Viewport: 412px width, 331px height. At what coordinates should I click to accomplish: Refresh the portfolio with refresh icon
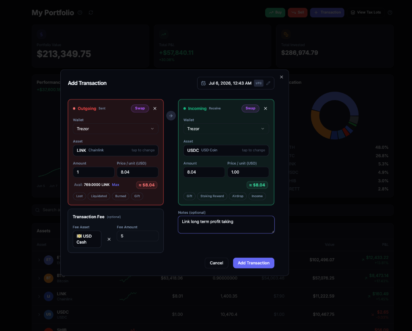tap(91, 12)
